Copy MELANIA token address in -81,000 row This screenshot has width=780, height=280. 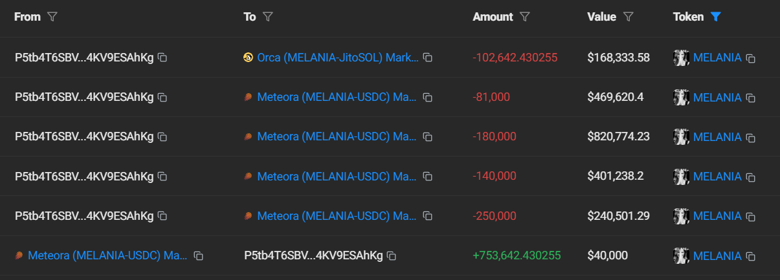coord(751,98)
